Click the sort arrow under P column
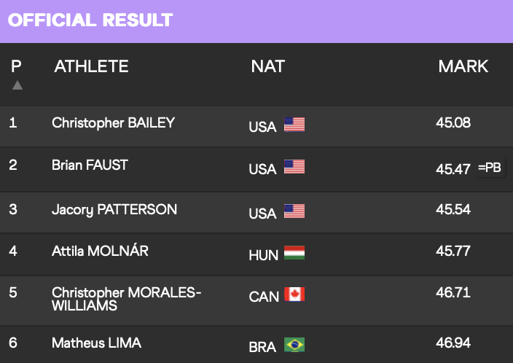The height and width of the screenshot is (363, 513). click(x=17, y=85)
